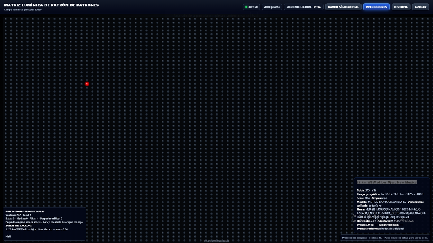This screenshot has width=433, height=243.
Task: Click the green status dot in 80 × 60 badge
Action: pyautogui.click(x=246, y=7)
